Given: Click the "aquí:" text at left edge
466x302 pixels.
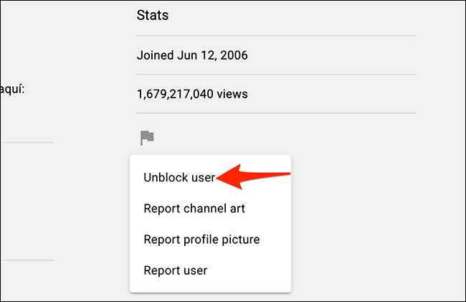Looking at the screenshot, I should (16, 90).
